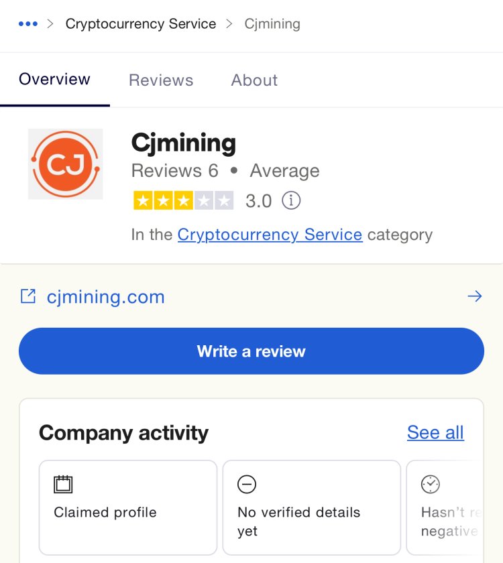
Task: Click the calendar icon for Claimed profile
Action: coord(63,485)
